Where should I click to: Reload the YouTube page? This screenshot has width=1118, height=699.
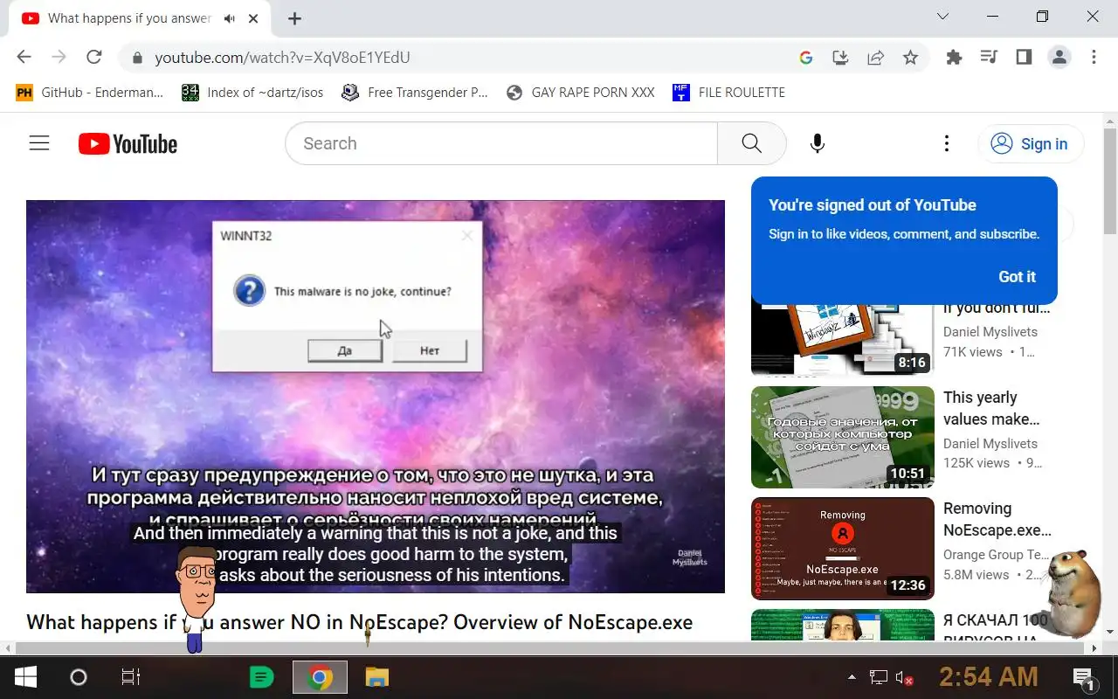(94, 58)
